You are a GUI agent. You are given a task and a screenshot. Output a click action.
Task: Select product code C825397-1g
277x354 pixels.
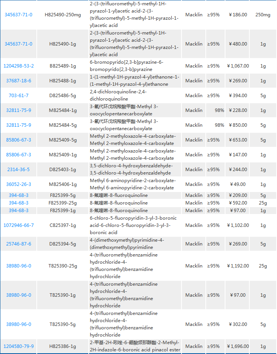[x=63, y=225]
